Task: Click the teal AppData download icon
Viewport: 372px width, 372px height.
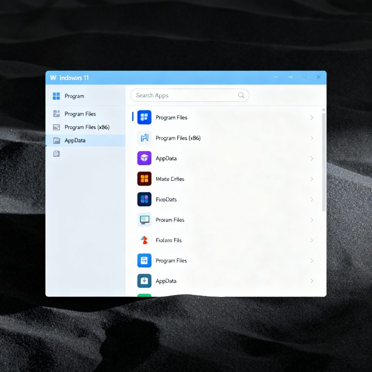Action: click(x=144, y=280)
